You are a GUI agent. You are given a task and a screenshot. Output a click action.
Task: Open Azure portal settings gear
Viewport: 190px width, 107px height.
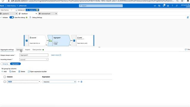tap(168, 6)
